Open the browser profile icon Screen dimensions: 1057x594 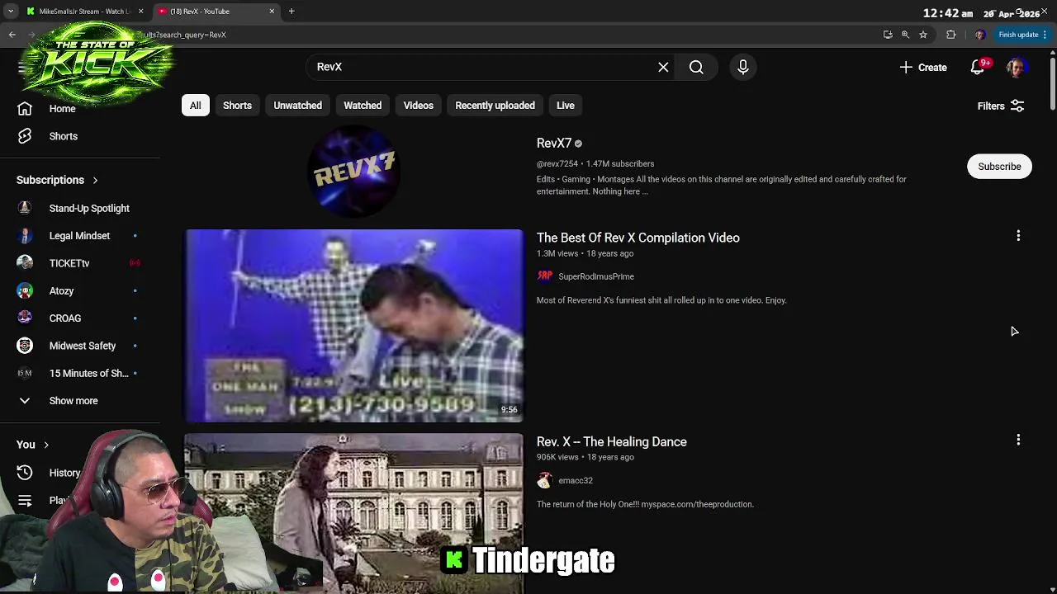coord(980,35)
